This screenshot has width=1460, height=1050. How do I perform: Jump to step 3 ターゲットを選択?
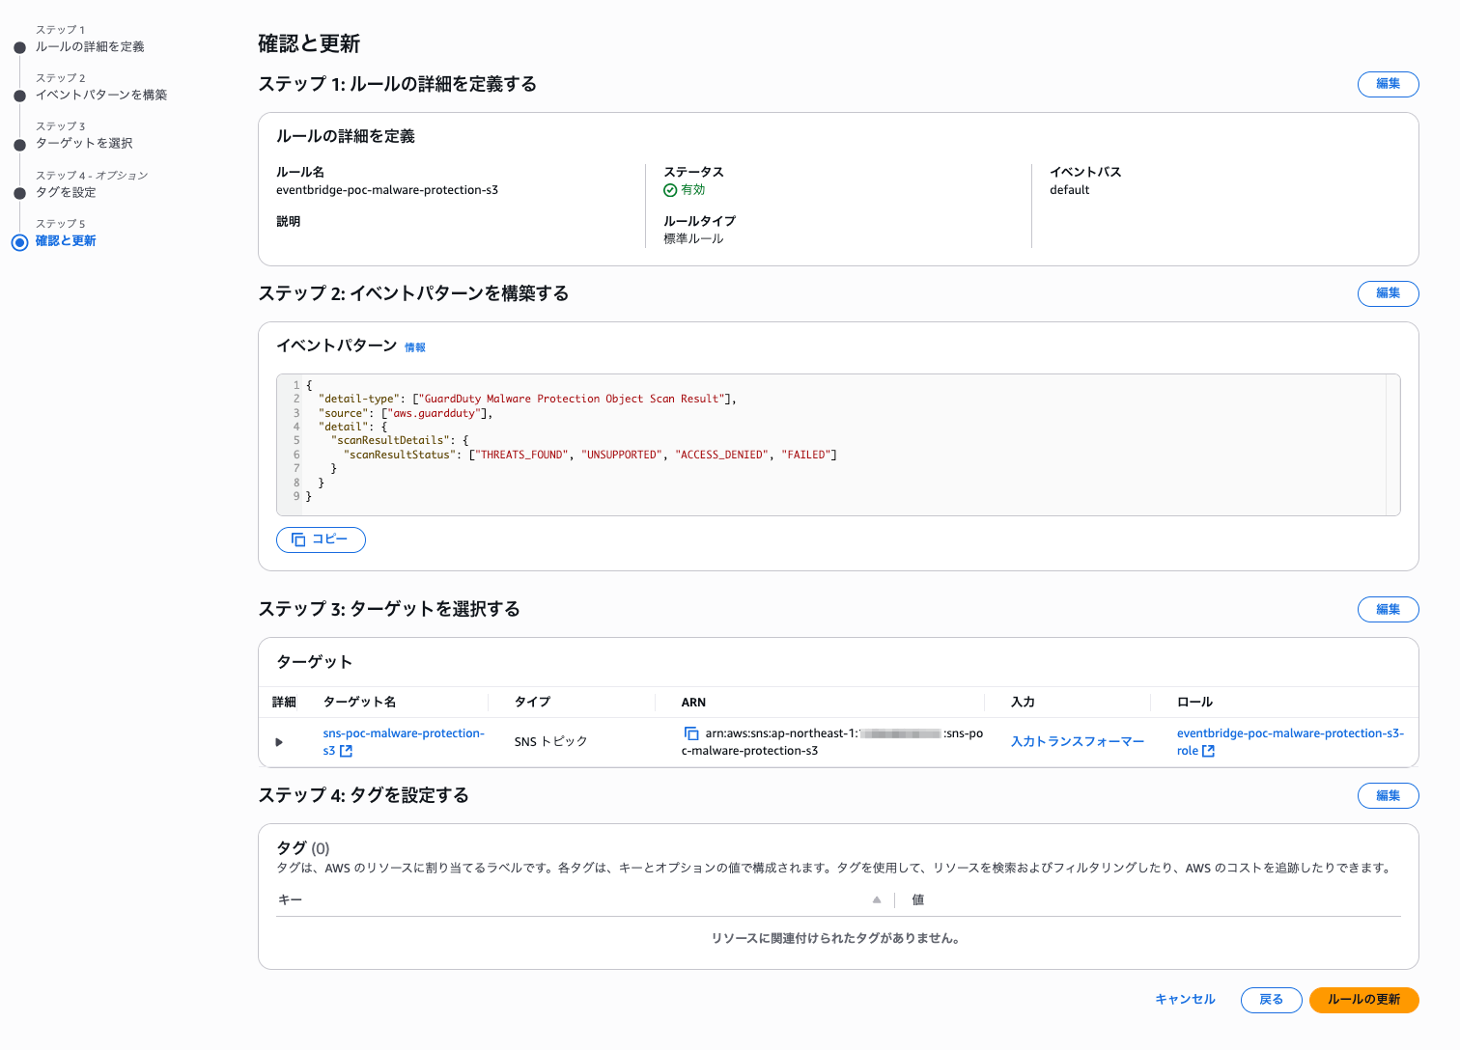pos(84,143)
